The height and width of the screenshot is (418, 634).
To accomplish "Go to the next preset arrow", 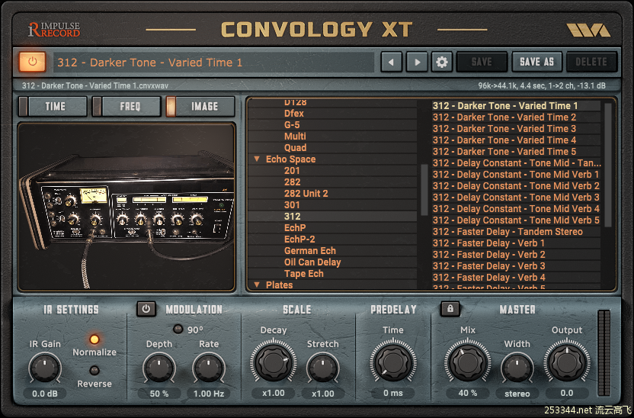I will click(417, 63).
